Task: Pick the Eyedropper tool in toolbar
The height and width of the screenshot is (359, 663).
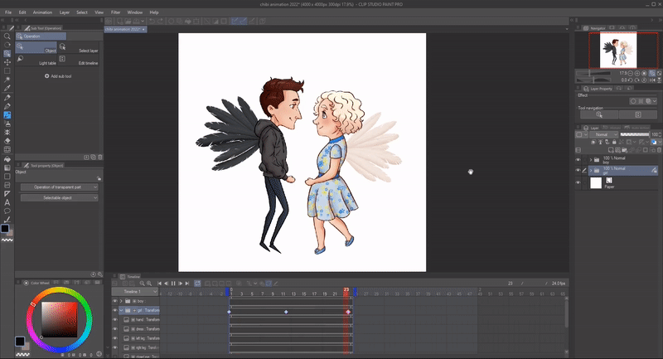Action: tap(7, 88)
